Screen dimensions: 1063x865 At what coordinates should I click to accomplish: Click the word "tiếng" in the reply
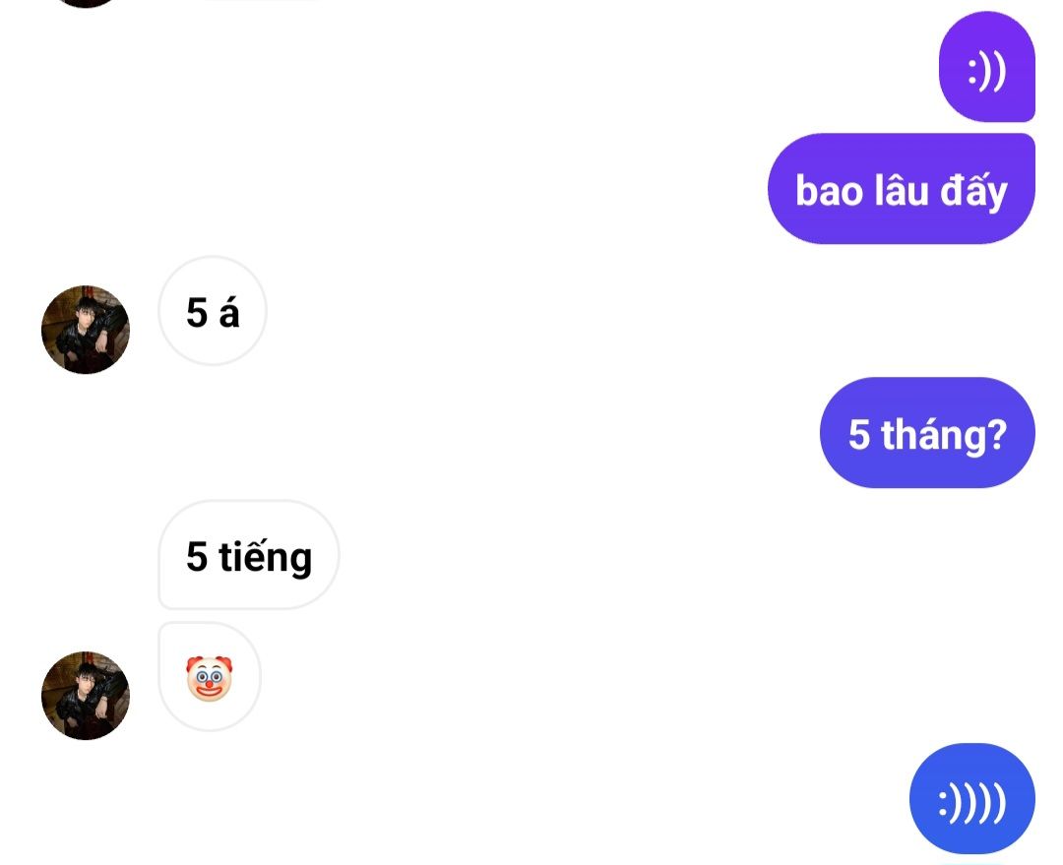tap(265, 557)
